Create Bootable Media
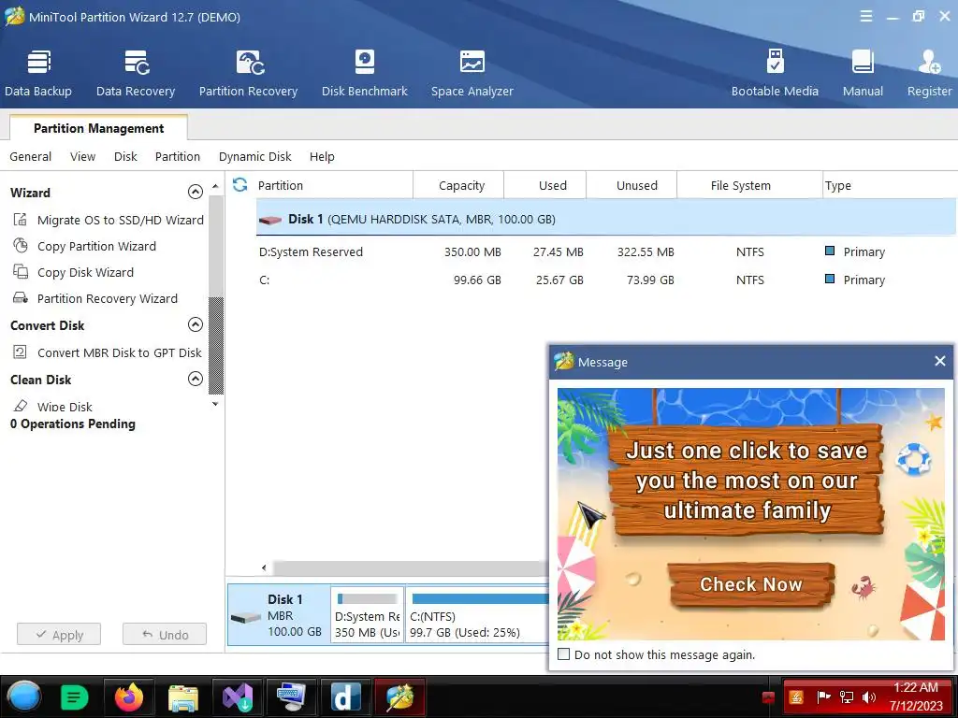Image resolution: width=958 pixels, height=718 pixels. (775, 73)
